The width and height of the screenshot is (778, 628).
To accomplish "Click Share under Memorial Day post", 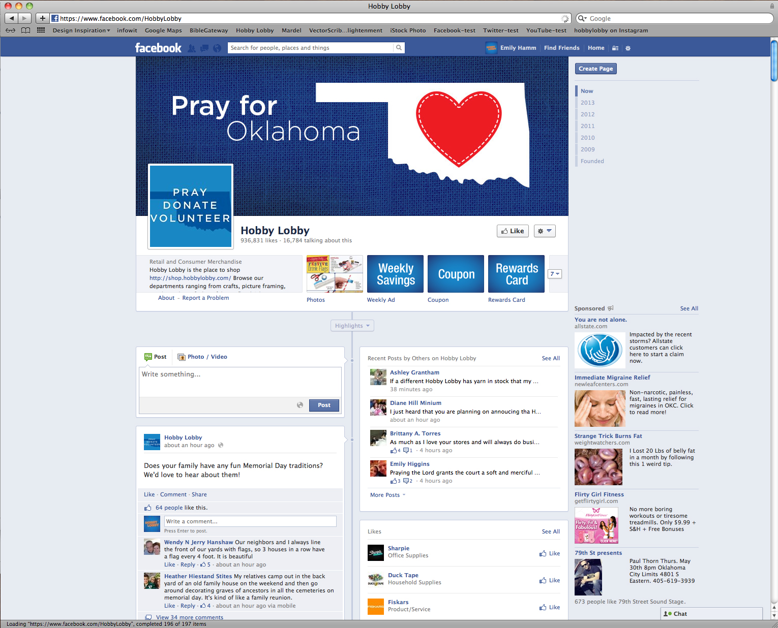I will click(x=199, y=494).
